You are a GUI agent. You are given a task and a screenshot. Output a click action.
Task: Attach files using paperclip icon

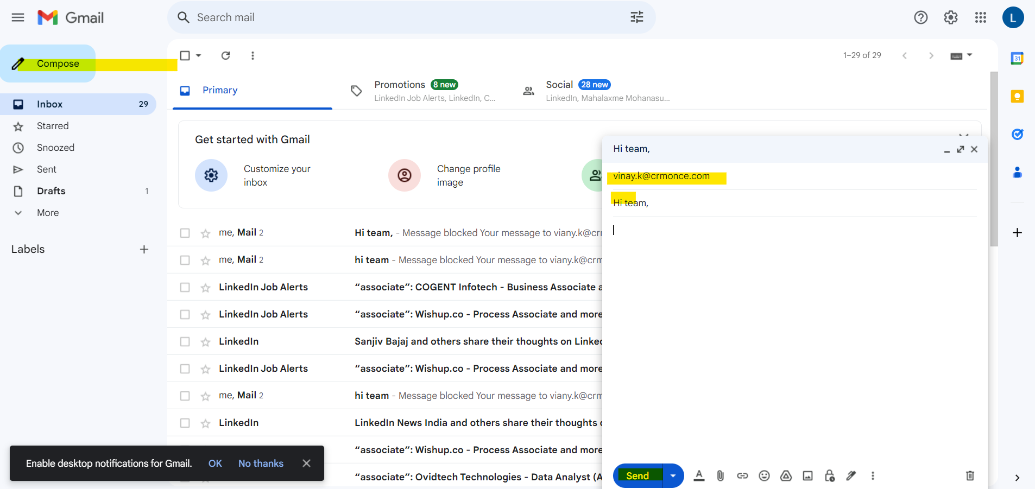coord(721,476)
